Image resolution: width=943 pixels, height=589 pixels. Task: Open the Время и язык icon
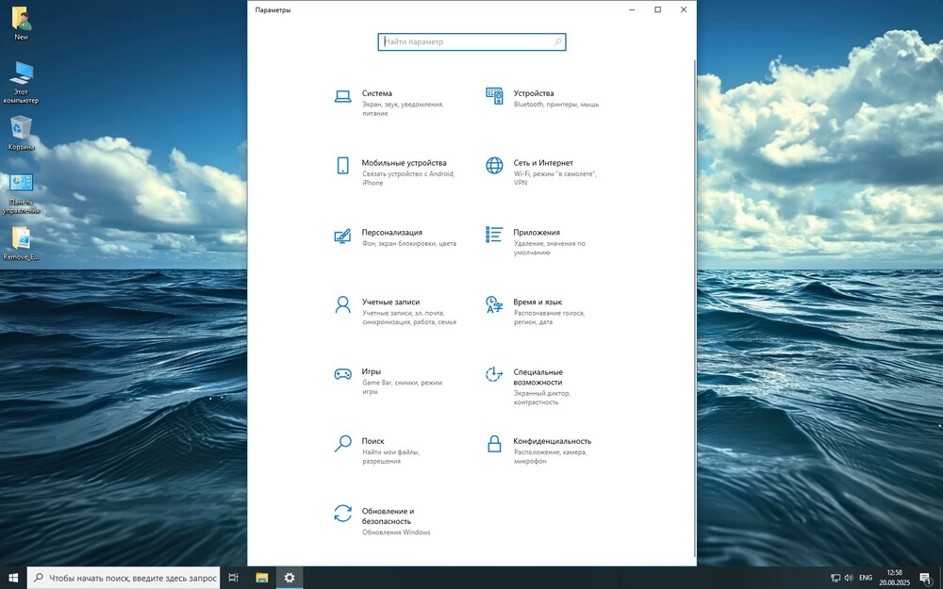[x=494, y=304]
